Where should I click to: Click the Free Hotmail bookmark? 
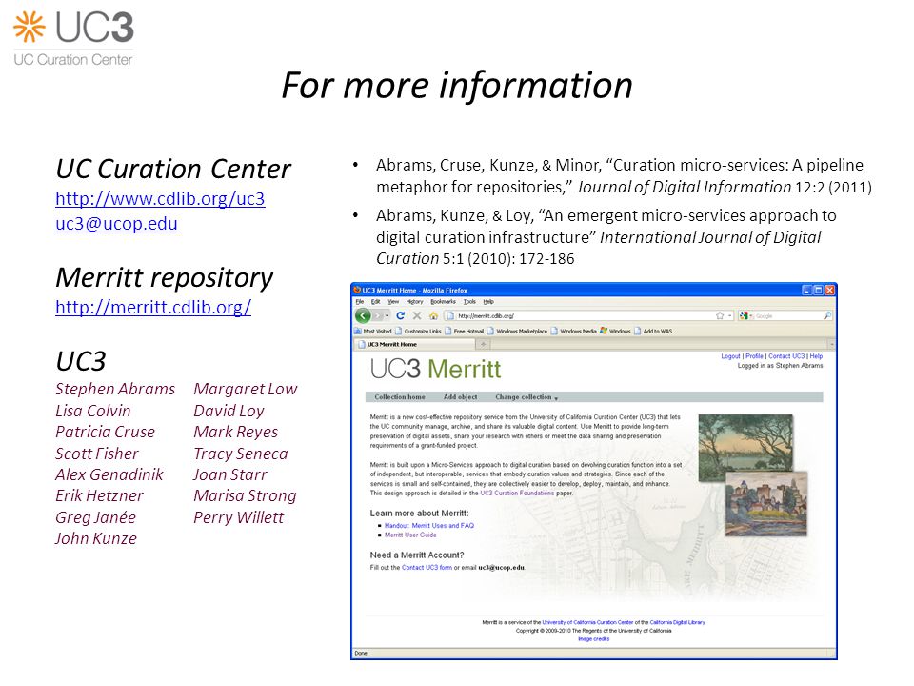pos(464,331)
